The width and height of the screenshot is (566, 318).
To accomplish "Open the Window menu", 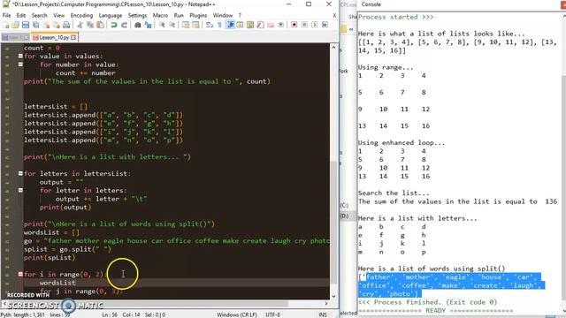I will pos(223,16).
